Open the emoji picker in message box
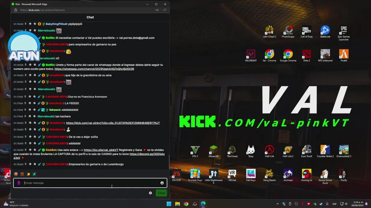The width and height of the screenshot is (371, 208). pos(162,183)
